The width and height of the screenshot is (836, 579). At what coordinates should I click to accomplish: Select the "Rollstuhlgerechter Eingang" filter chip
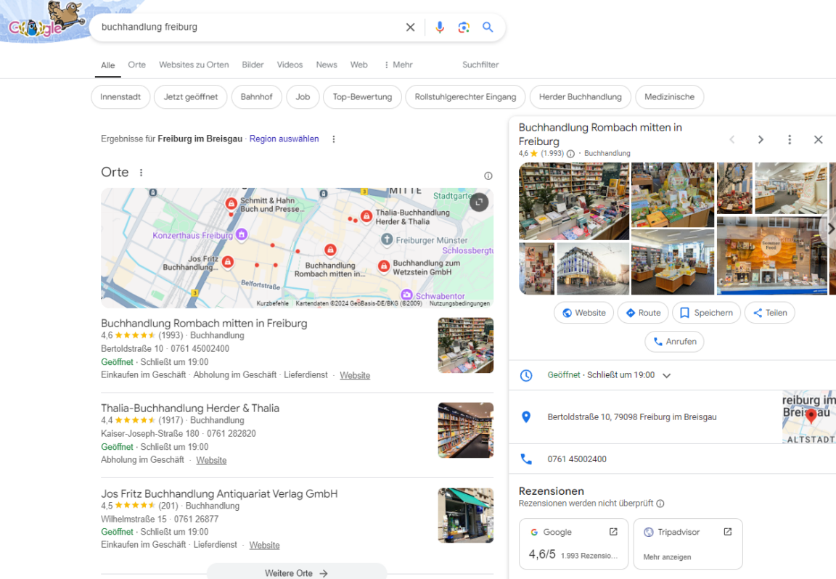(x=465, y=97)
